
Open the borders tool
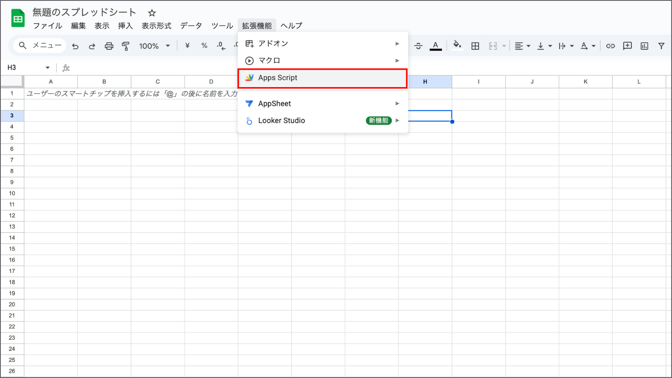pos(475,46)
